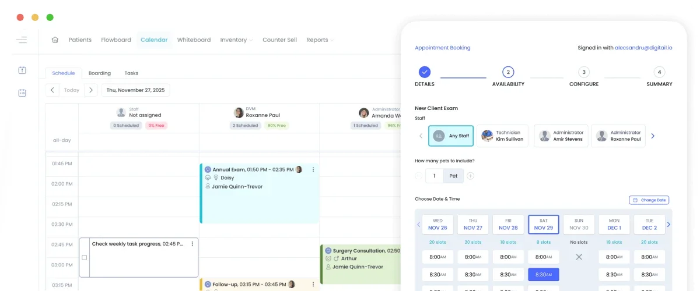Open the Counter Sell menu item
Image resolution: width=700 pixels, height=291 pixels.
point(279,40)
